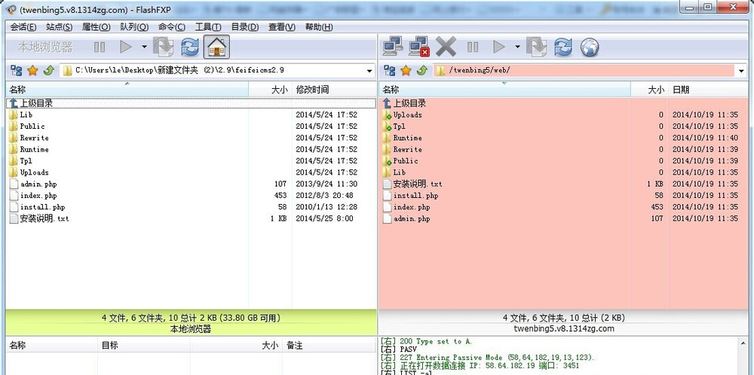Expand the remote path /twenbing5/web/ dropdown
This screenshot has height=375, width=754.
[x=740, y=71]
